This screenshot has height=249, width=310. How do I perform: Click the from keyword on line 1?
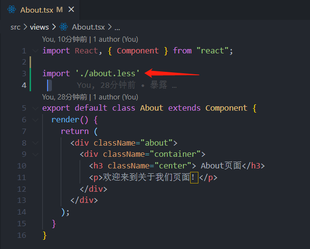point(182,51)
